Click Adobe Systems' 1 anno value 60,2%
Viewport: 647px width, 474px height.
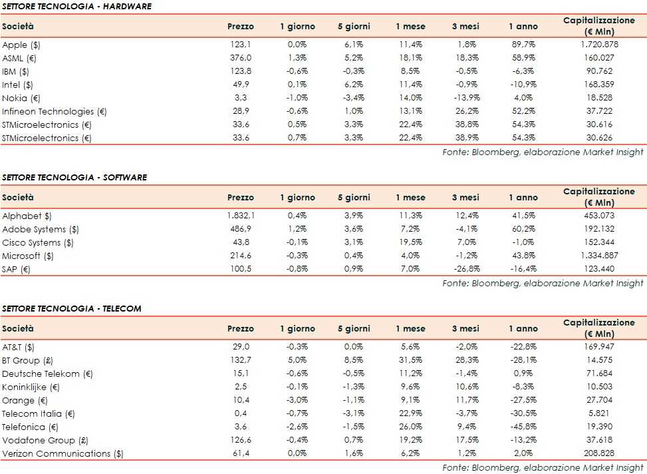click(x=523, y=229)
